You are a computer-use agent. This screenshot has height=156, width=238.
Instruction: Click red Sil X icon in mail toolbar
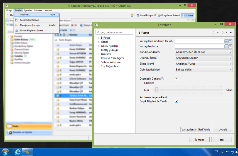point(72,25)
